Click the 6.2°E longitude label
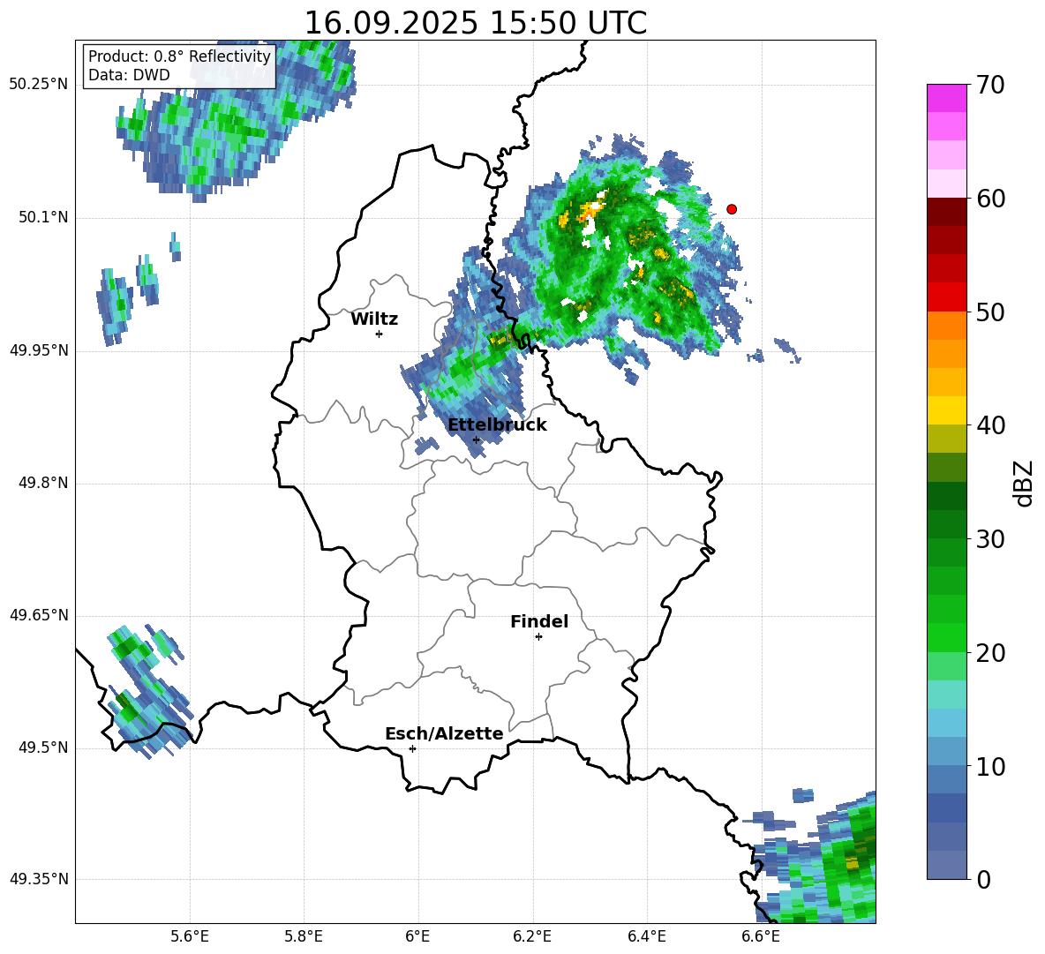The height and width of the screenshot is (954, 1045). point(532,936)
